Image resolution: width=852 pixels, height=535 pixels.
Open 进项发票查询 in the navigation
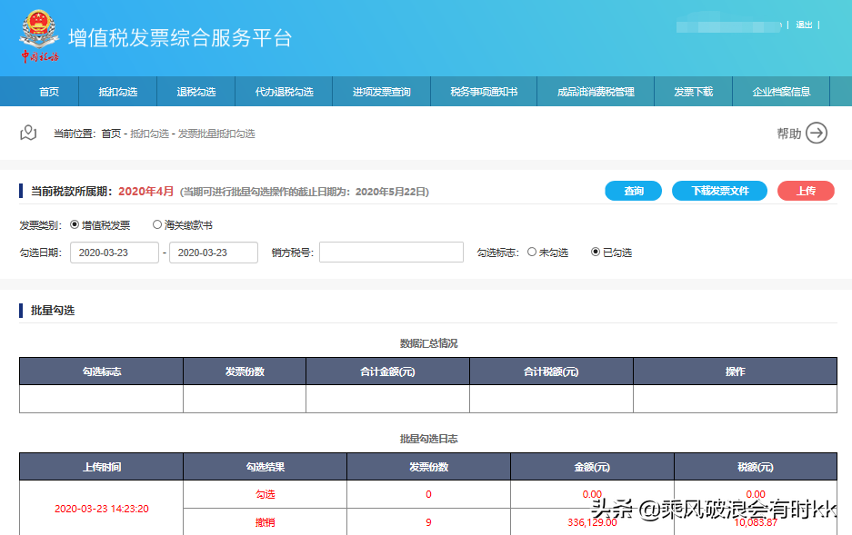(x=382, y=91)
